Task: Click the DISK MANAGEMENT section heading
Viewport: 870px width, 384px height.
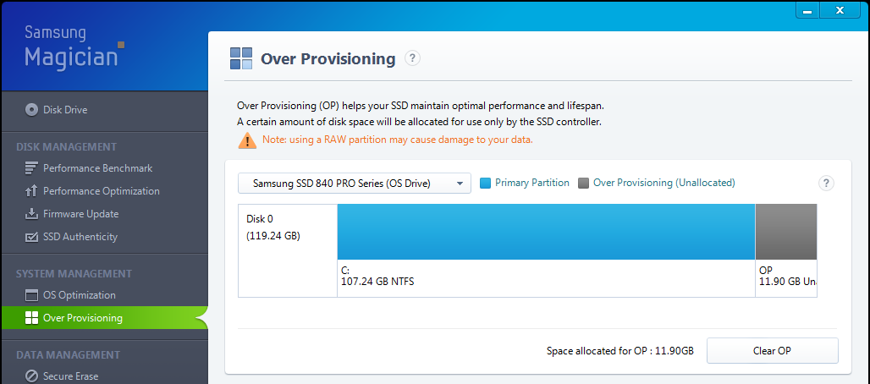Action: [67, 147]
